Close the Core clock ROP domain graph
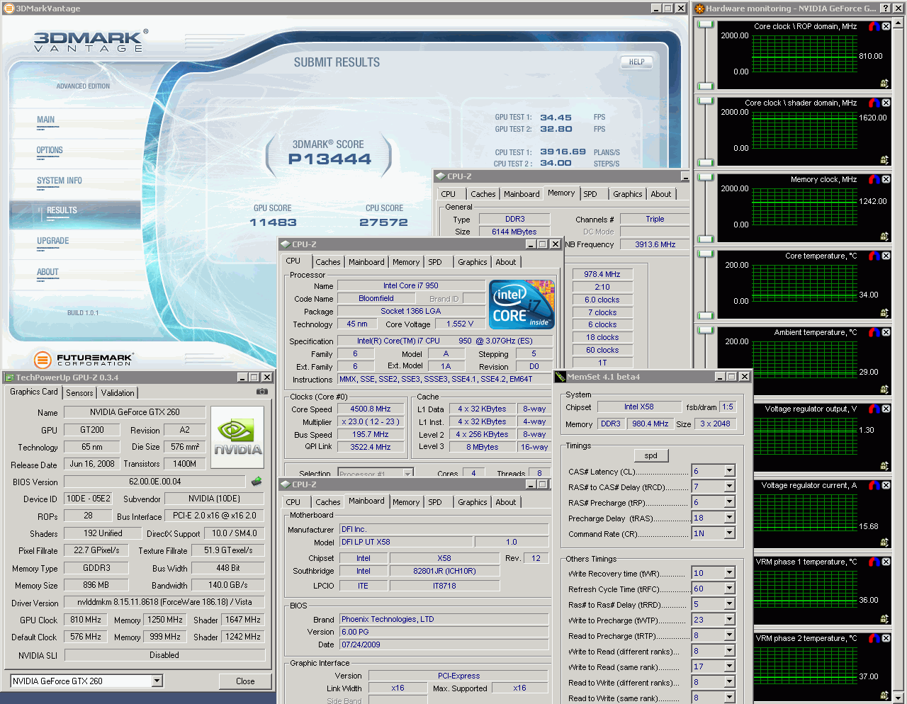 coord(886,26)
